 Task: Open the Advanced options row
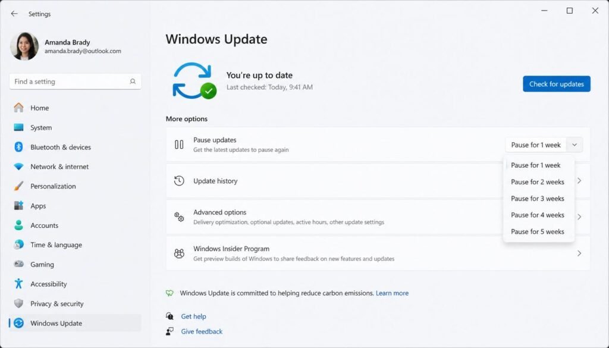pos(378,217)
